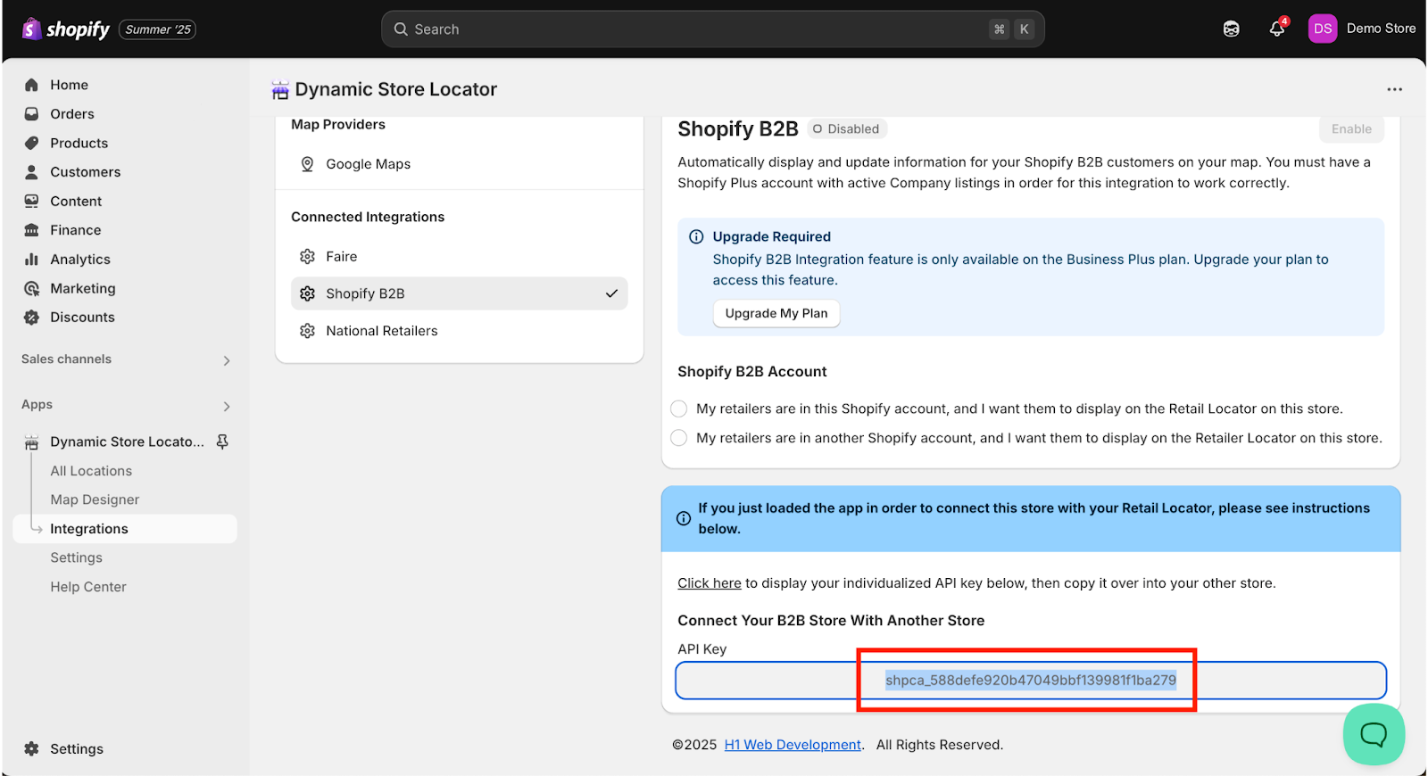Screen dimensions: 1428x776
Task: Click the Analytics bar chart icon
Action: click(x=32, y=260)
